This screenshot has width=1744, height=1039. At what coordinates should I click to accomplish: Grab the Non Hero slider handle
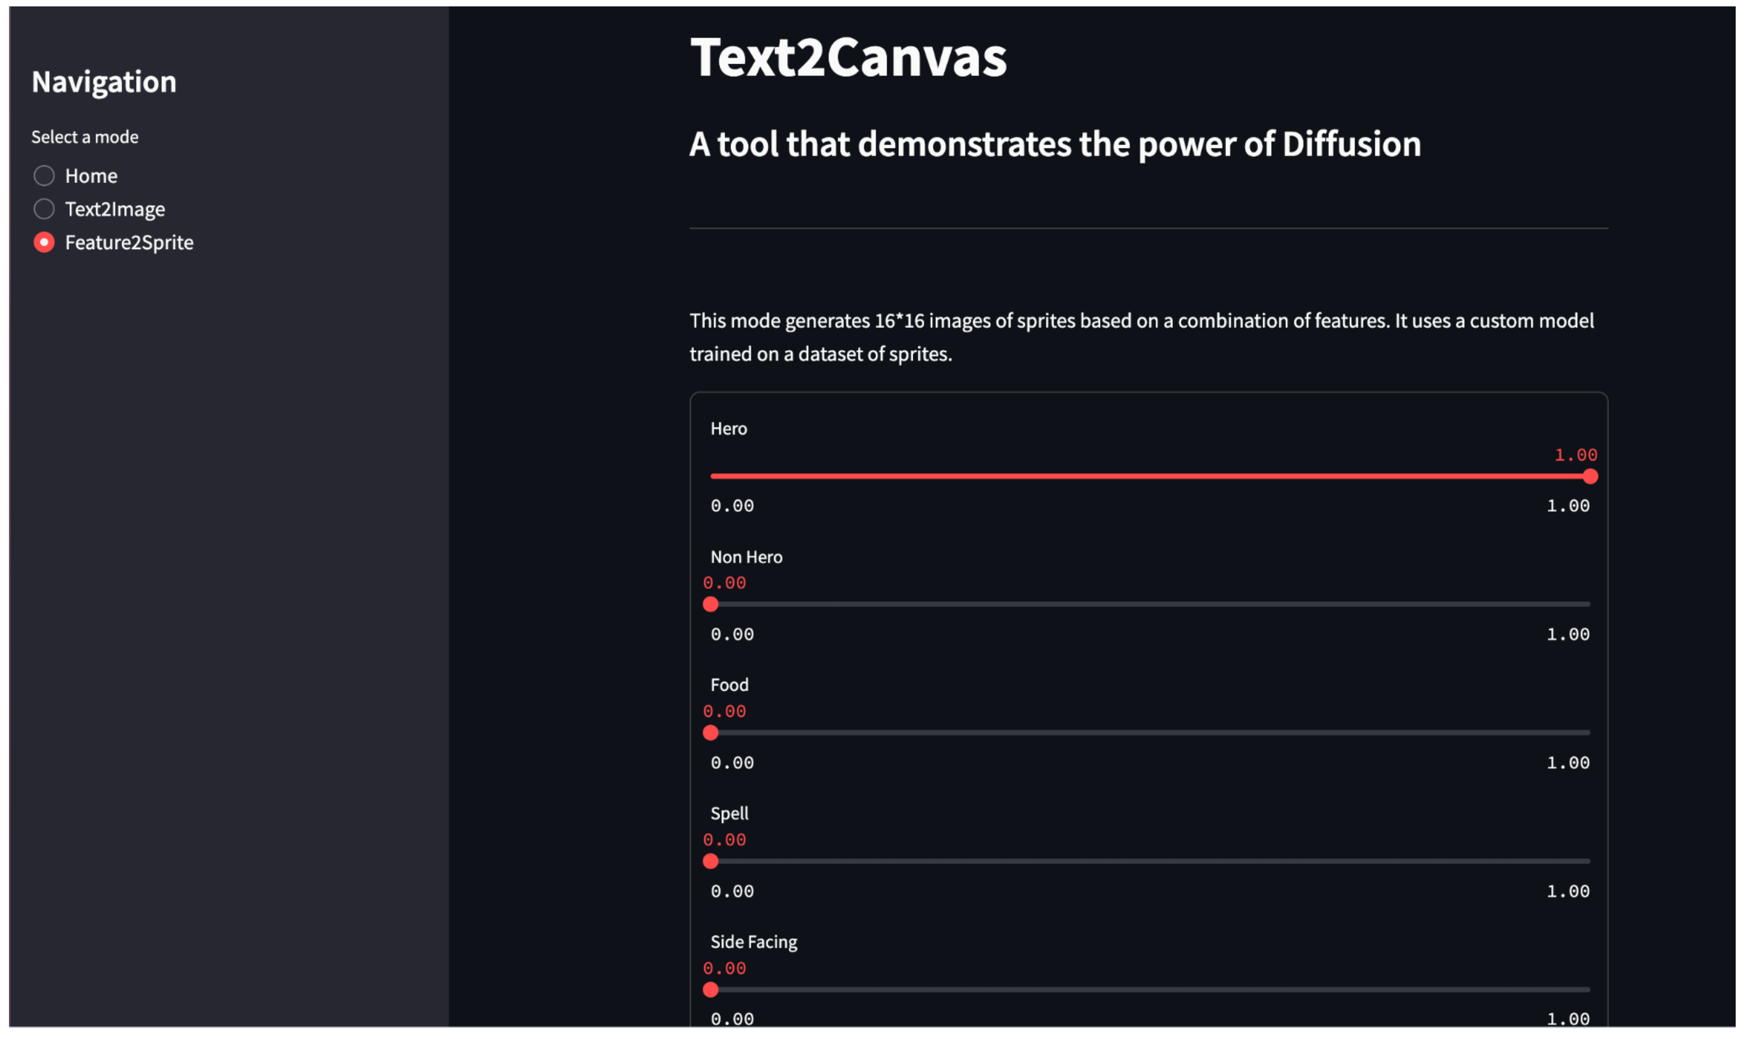pyautogui.click(x=711, y=605)
